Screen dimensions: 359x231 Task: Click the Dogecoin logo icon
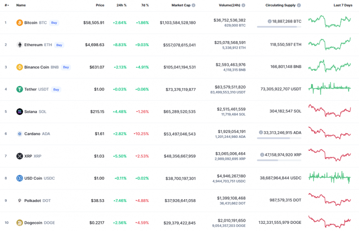point(19,223)
